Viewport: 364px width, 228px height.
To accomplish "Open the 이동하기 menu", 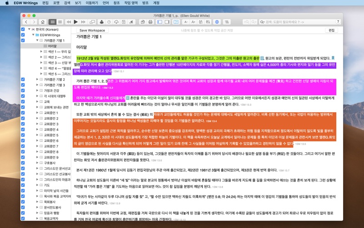I will pyautogui.click(x=92, y=3).
